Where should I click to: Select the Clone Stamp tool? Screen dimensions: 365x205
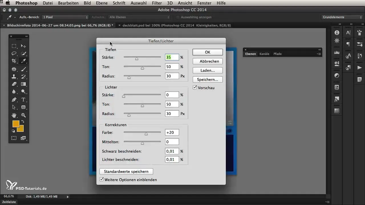click(14, 77)
